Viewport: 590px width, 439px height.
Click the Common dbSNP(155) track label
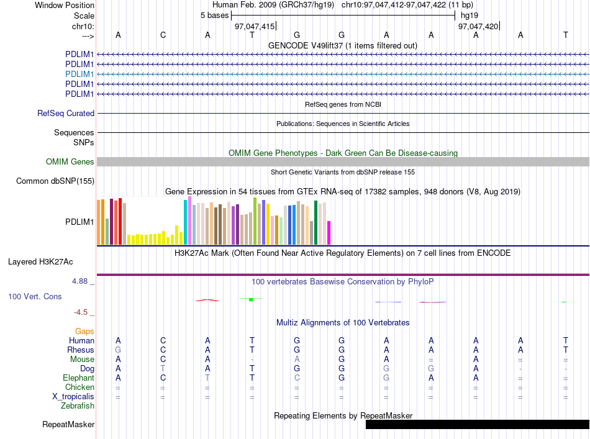(55, 181)
